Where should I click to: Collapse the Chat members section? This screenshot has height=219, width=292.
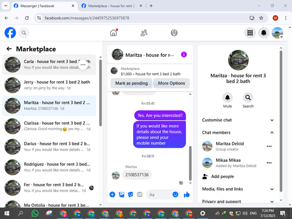[238, 133]
